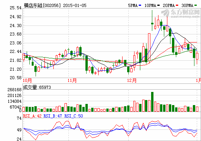201x141 pixels.
Task: Click the chart title 横店东磁[002056]
Action: point(42,5)
